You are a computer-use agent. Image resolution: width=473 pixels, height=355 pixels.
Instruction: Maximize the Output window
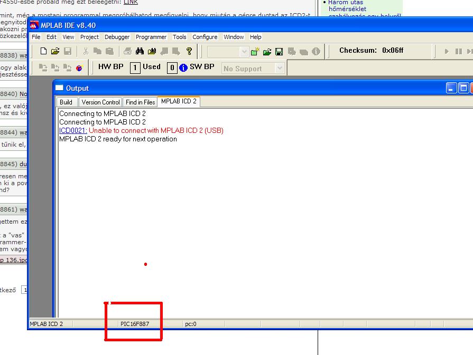[463, 88]
